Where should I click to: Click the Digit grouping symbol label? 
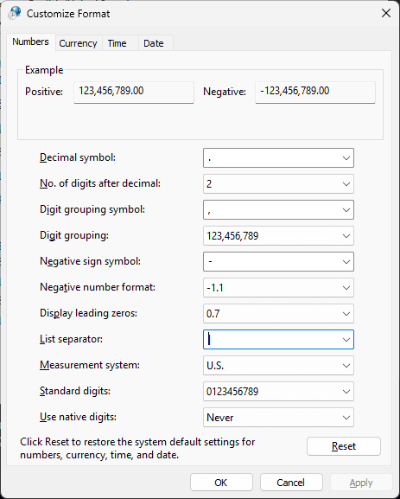[x=92, y=209]
